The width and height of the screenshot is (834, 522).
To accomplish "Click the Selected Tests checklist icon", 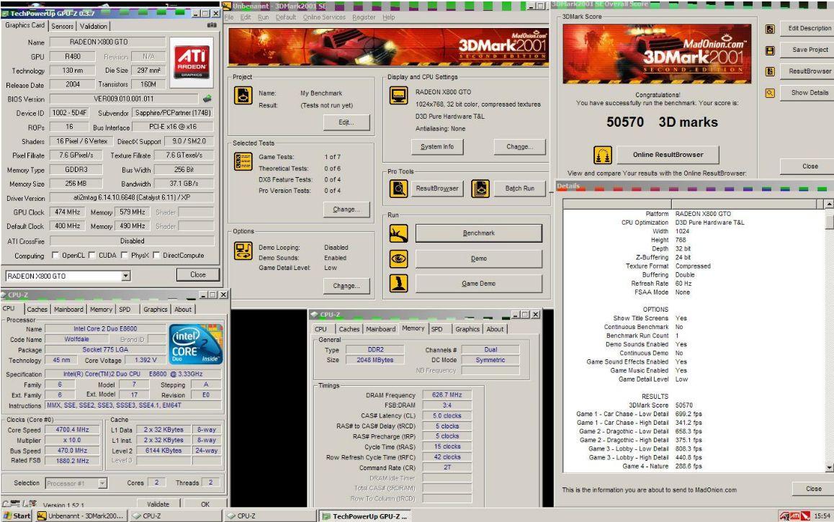I will [x=243, y=161].
